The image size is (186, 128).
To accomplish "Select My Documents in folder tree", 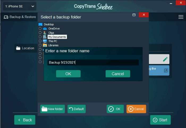I will coord(57,37).
